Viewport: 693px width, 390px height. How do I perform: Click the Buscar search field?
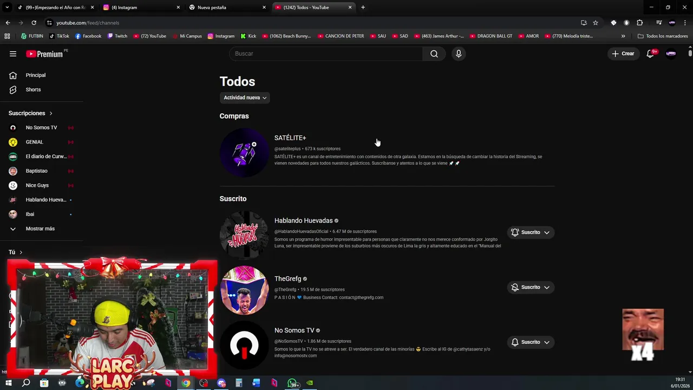point(326,54)
